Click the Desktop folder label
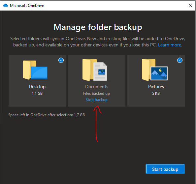Screen dimensions: 196x184 point(37,87)
